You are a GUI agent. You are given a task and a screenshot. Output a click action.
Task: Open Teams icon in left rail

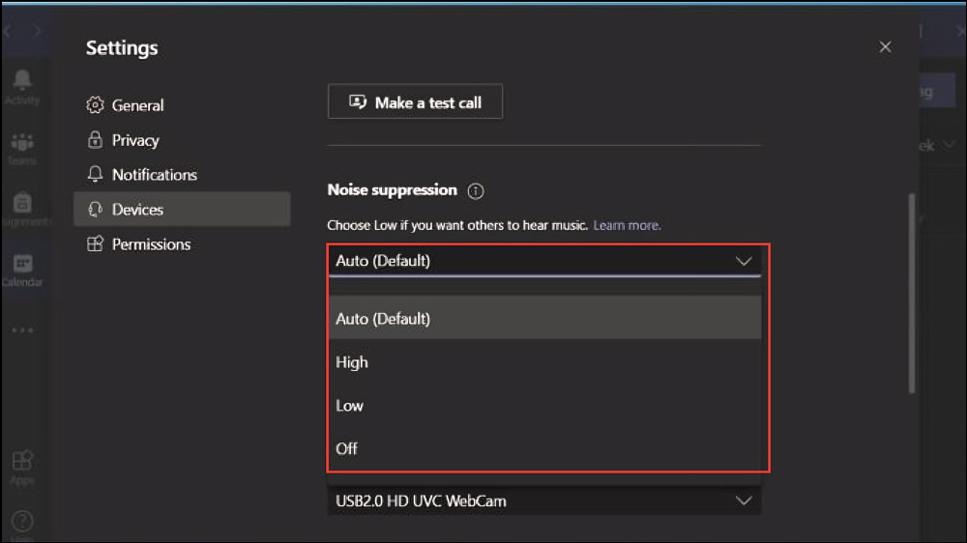tap(22, 143)
